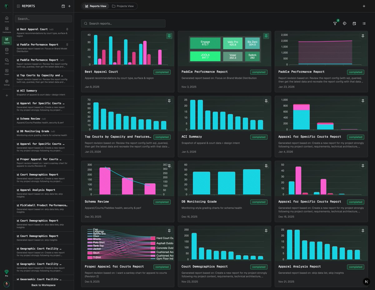Pin the Top Courts by Capacity card
Viewport: 375px width, 290px height.
coord(169,101)
